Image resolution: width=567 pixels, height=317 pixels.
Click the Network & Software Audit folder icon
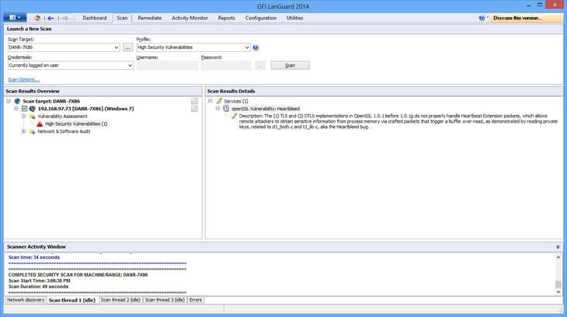pos(32,131)
